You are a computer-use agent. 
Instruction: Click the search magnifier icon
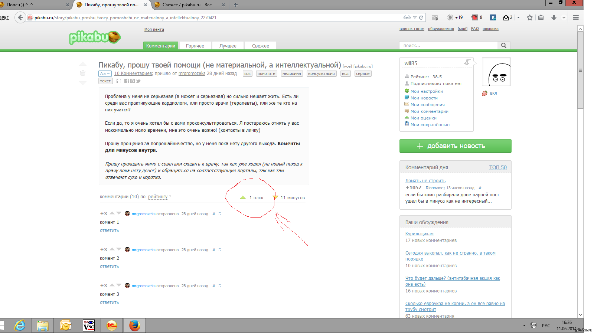coord(504,45)
